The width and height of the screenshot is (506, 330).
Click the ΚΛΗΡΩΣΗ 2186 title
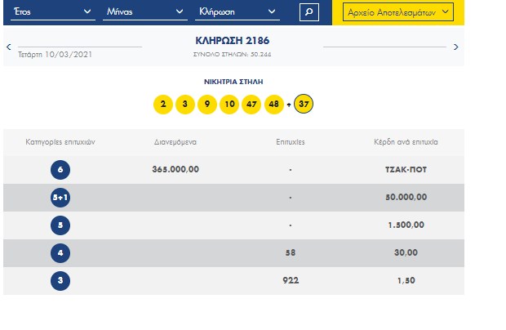pos(233,40)
